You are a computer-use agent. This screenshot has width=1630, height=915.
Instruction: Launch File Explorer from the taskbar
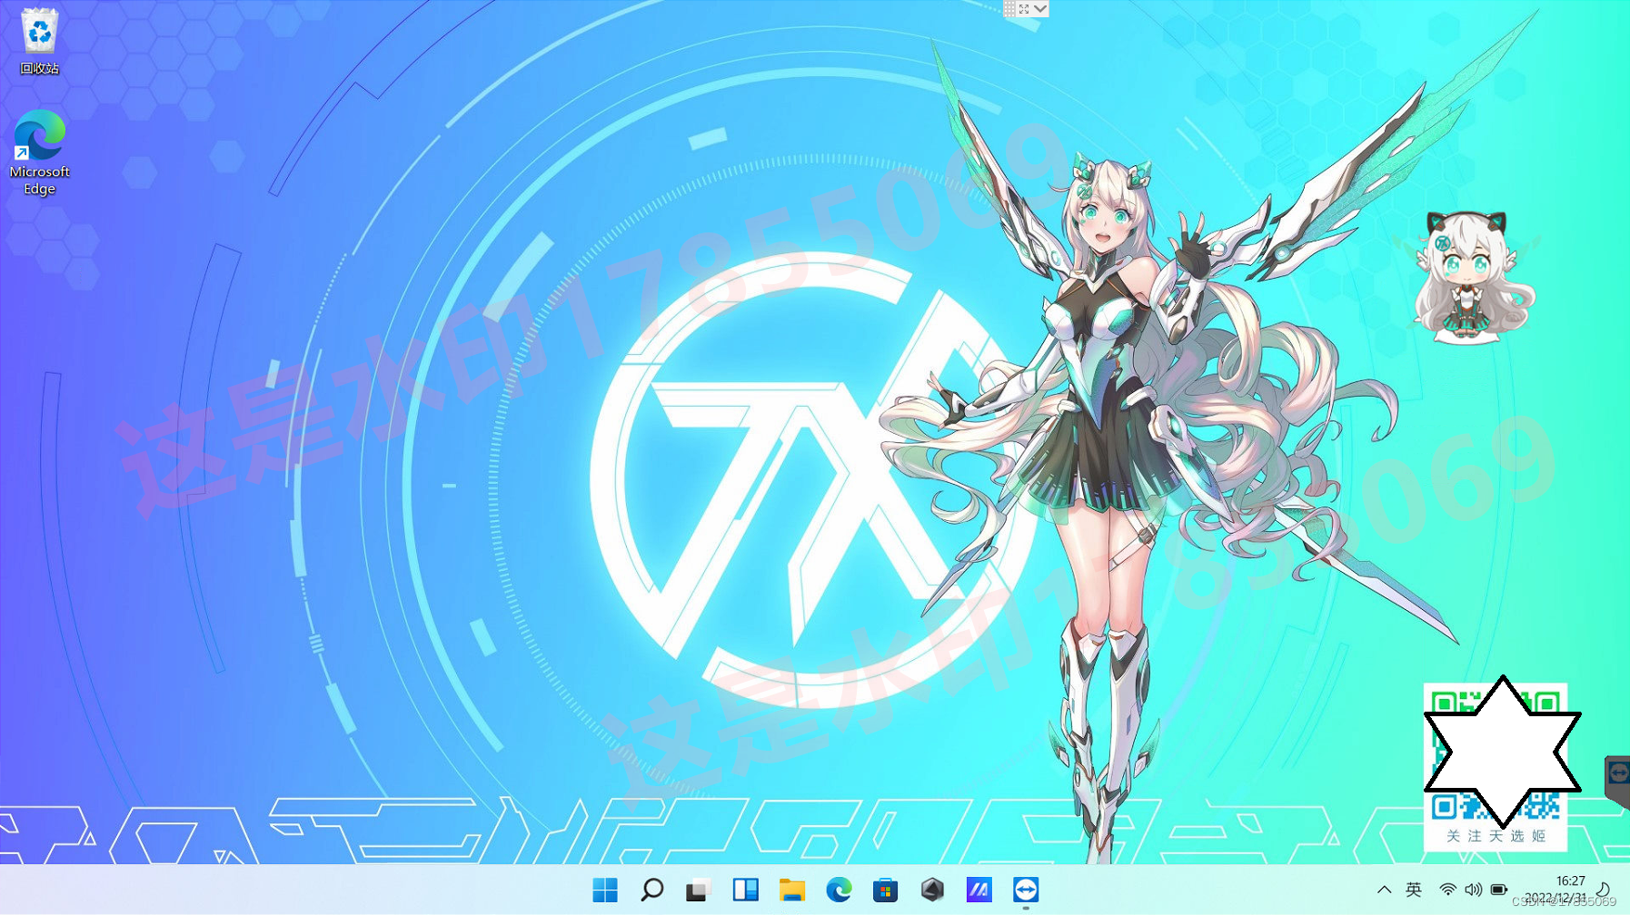pyautogui.click(x=792, y=890)
